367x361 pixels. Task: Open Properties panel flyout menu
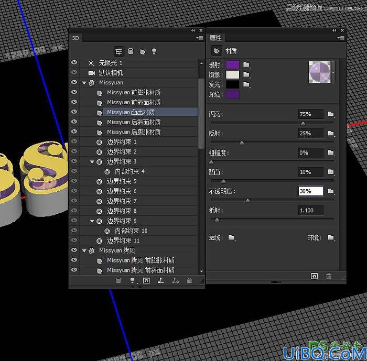[341, 38]
